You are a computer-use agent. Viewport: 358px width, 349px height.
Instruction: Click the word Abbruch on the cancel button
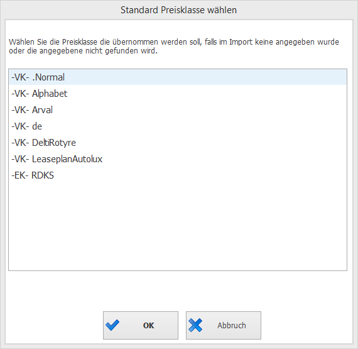232,325
